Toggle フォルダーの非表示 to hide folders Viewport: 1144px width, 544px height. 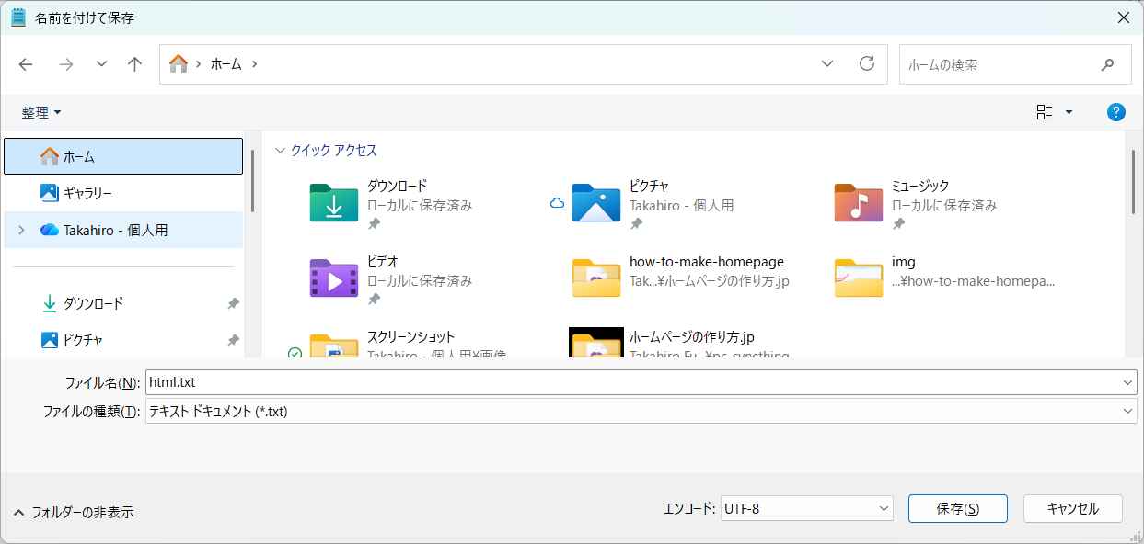pyautogui.click(x=74, y=512)
